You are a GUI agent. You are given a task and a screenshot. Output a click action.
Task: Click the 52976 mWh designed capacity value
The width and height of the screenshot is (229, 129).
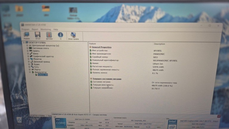[x=158, y=67]
